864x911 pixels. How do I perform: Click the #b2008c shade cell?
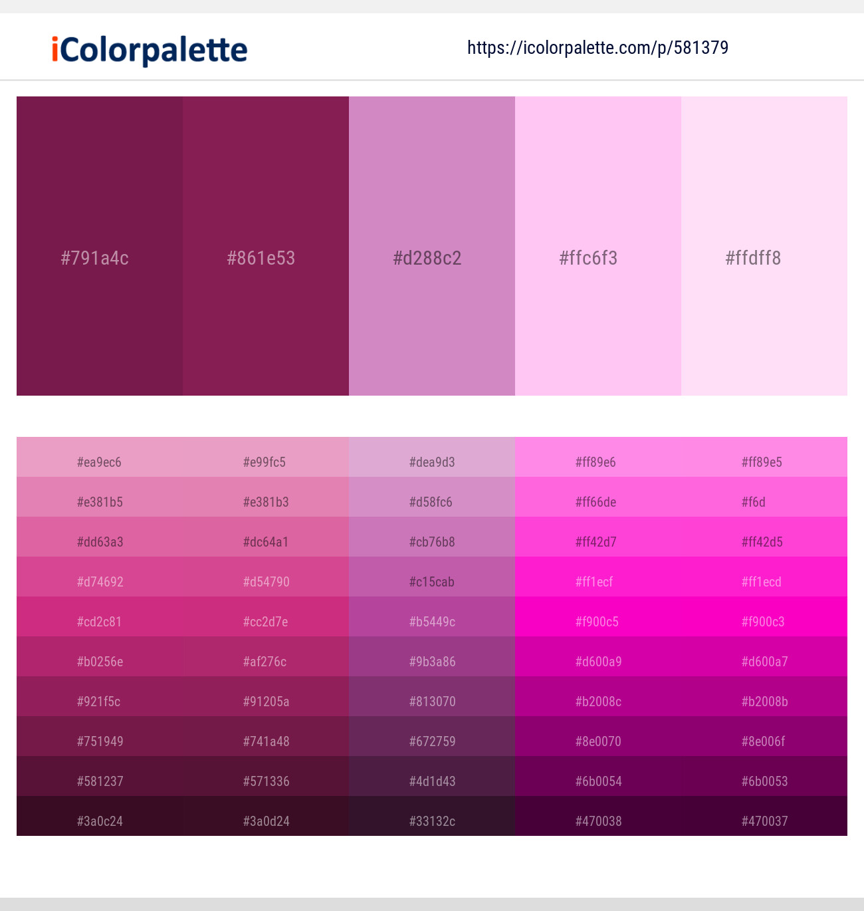pos(597,701)
